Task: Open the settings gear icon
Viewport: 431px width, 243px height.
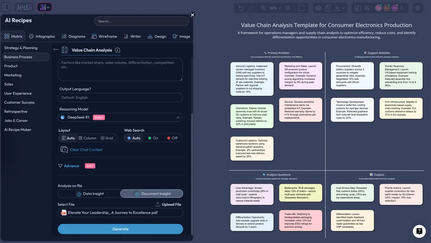Action: (418, 8)
